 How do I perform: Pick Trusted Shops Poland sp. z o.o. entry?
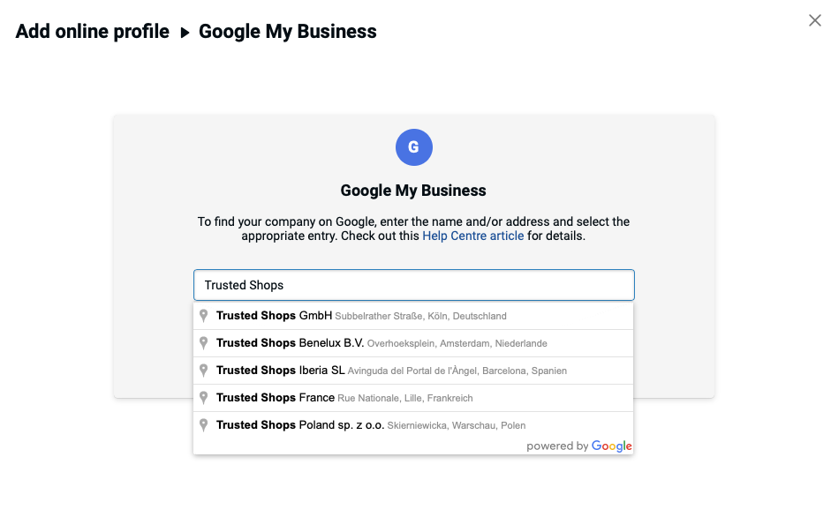[x=413, y=425]
